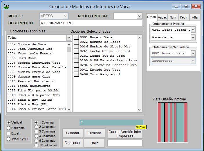The width and height of the screenshot is (204, 151).
Task: Open primary sort field dropdown 0261 Leche
Action: point(193,30)
